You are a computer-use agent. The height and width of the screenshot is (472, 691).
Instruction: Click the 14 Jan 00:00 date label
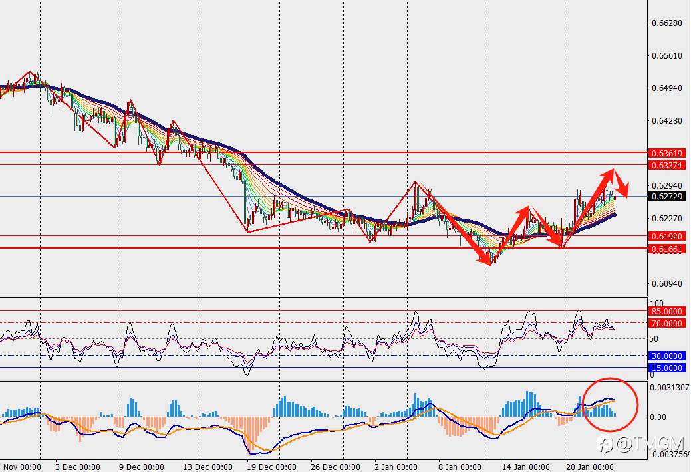[526, 467]
